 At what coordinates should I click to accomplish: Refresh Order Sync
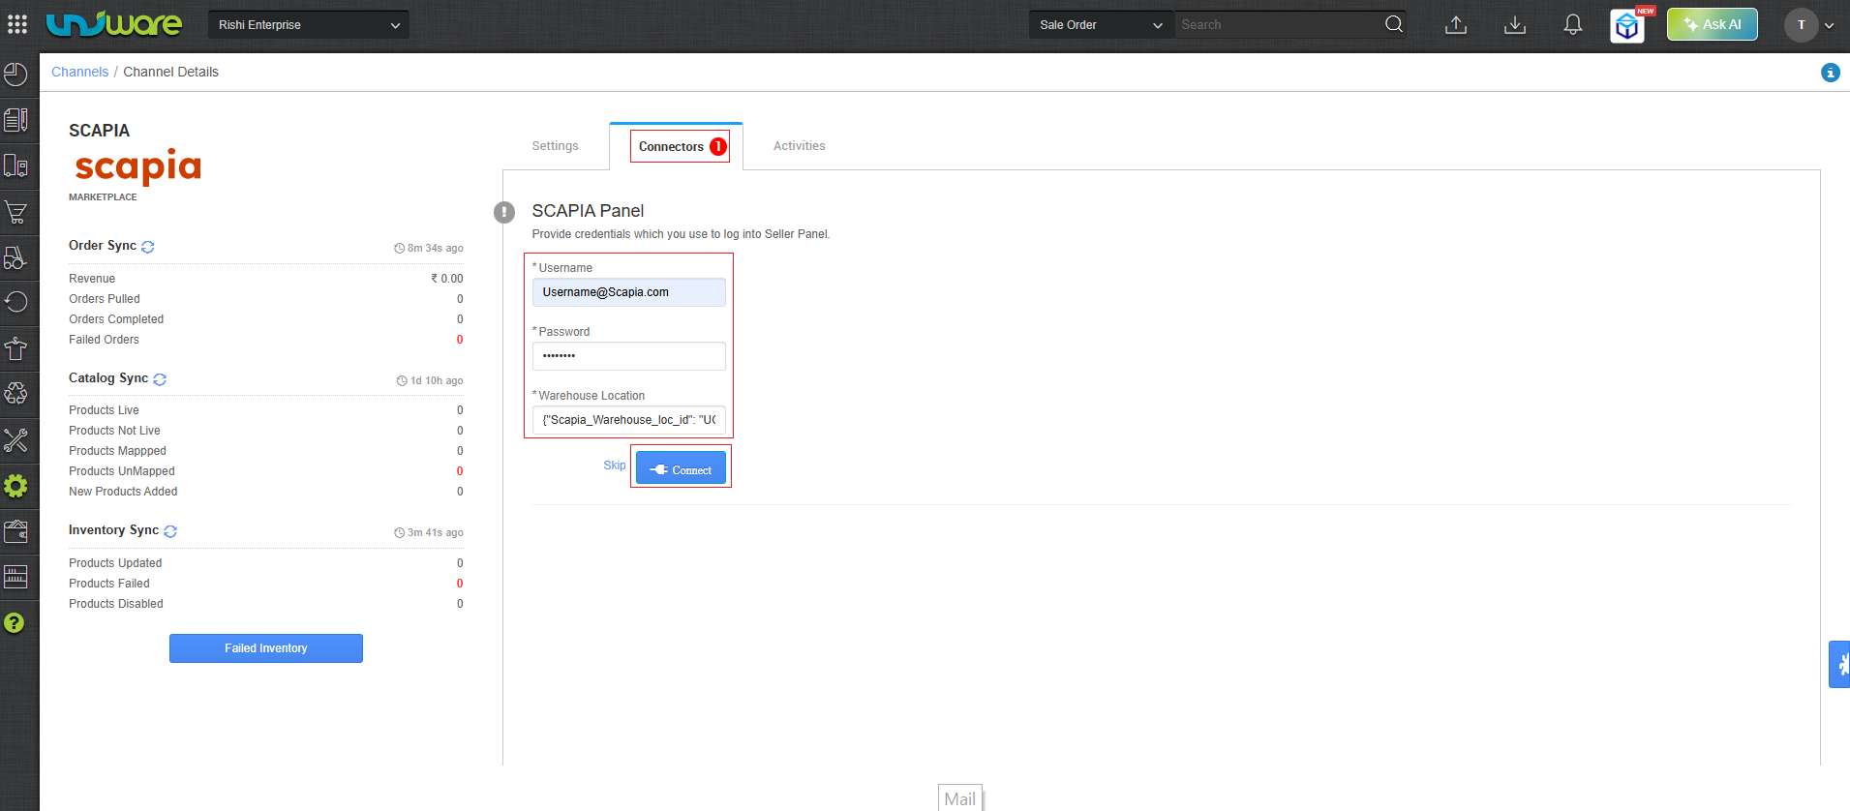148,247
